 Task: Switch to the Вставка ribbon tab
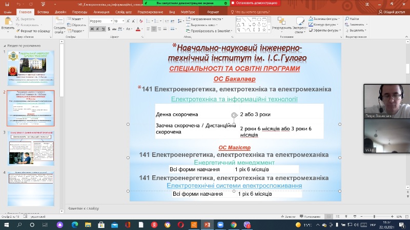coord(43,11)
